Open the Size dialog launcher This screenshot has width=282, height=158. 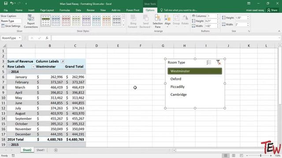coord(249,31)
